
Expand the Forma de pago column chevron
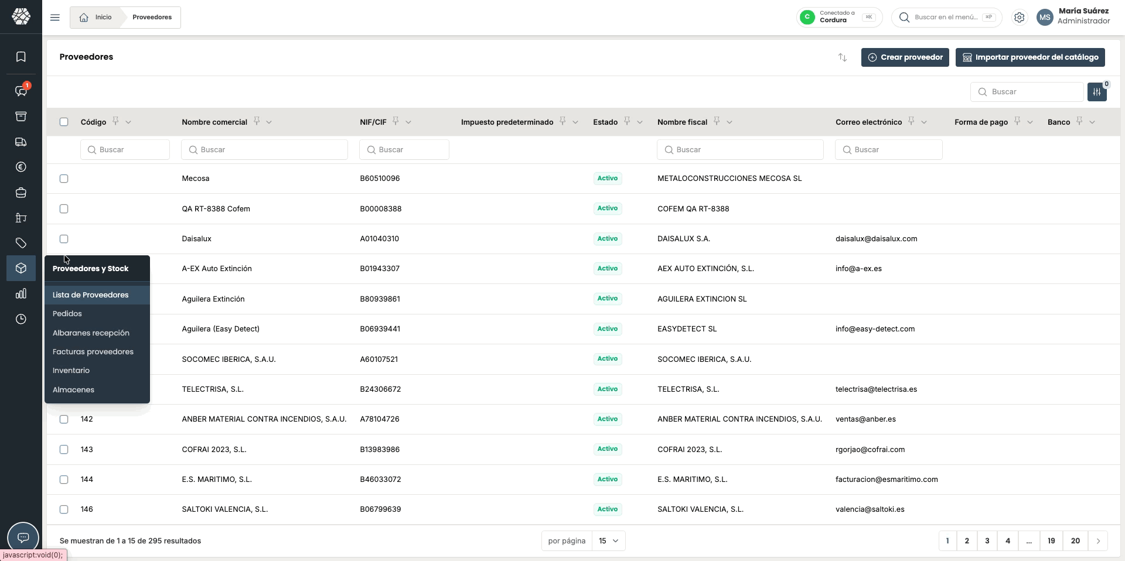pos(1030,122)
